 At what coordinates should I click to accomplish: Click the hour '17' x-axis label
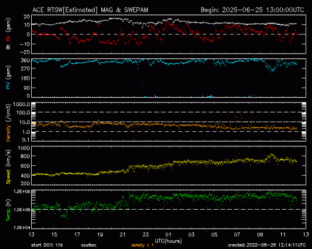pyautogui.click(x=77, y=235)
